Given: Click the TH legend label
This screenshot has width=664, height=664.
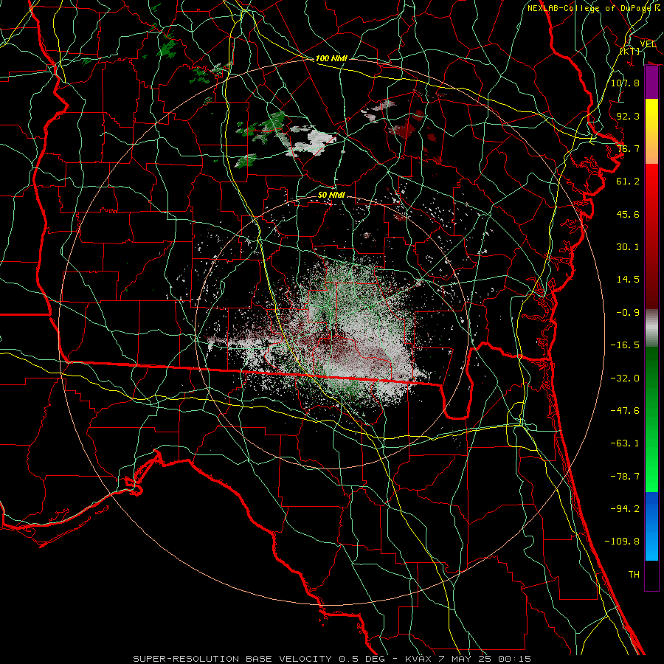Looking at the screenshot, I should (634, 575).
